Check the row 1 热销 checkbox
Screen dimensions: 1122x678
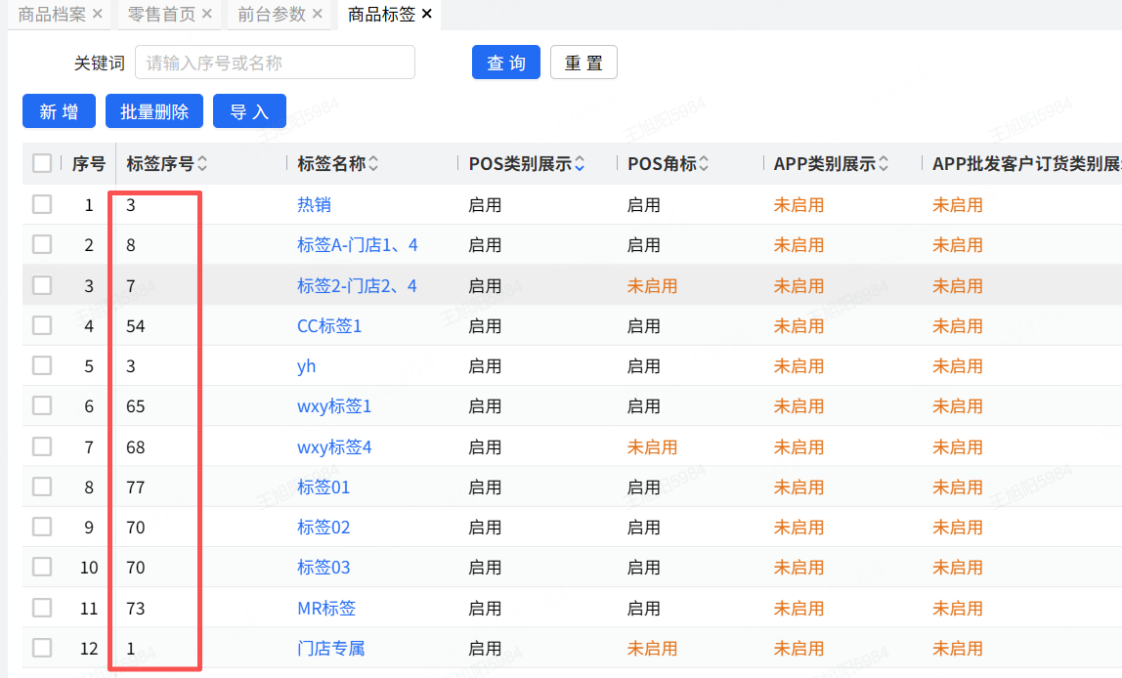tap(42, 204)
